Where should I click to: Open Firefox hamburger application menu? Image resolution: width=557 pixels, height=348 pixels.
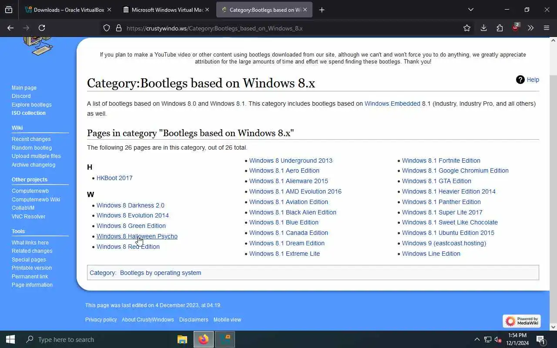click(547, 28)
